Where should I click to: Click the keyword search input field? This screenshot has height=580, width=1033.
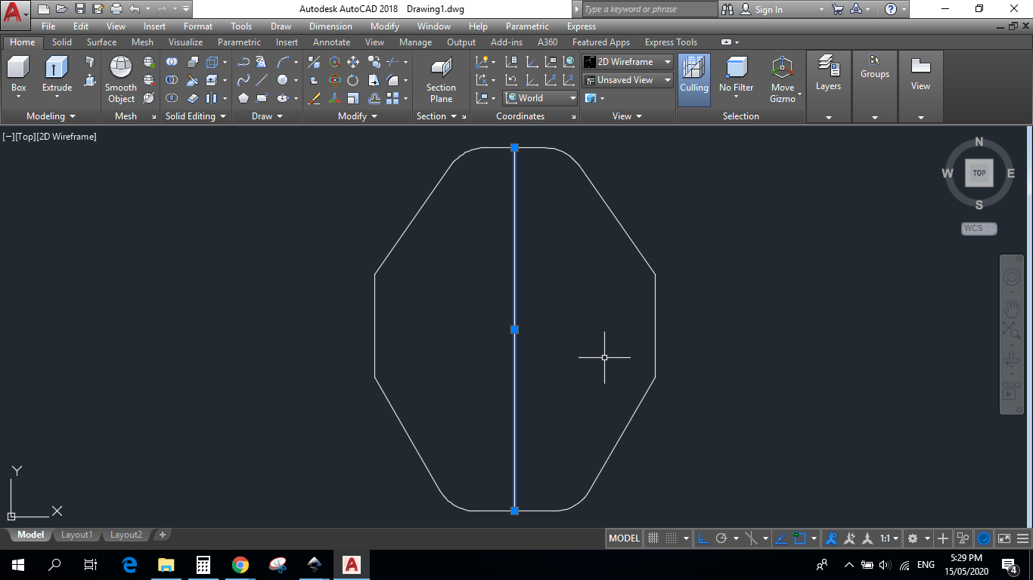(x=649, y=9)
